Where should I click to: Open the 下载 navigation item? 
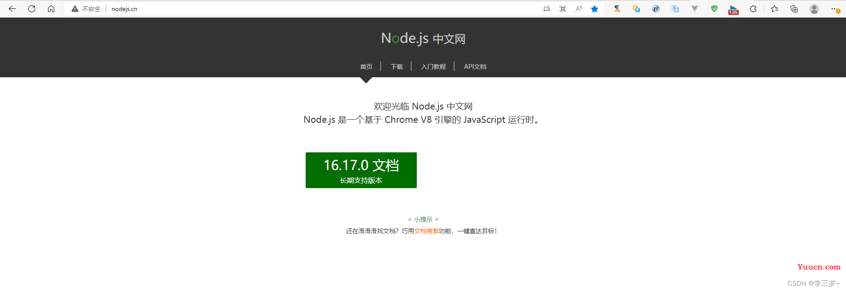click(397, 67)
